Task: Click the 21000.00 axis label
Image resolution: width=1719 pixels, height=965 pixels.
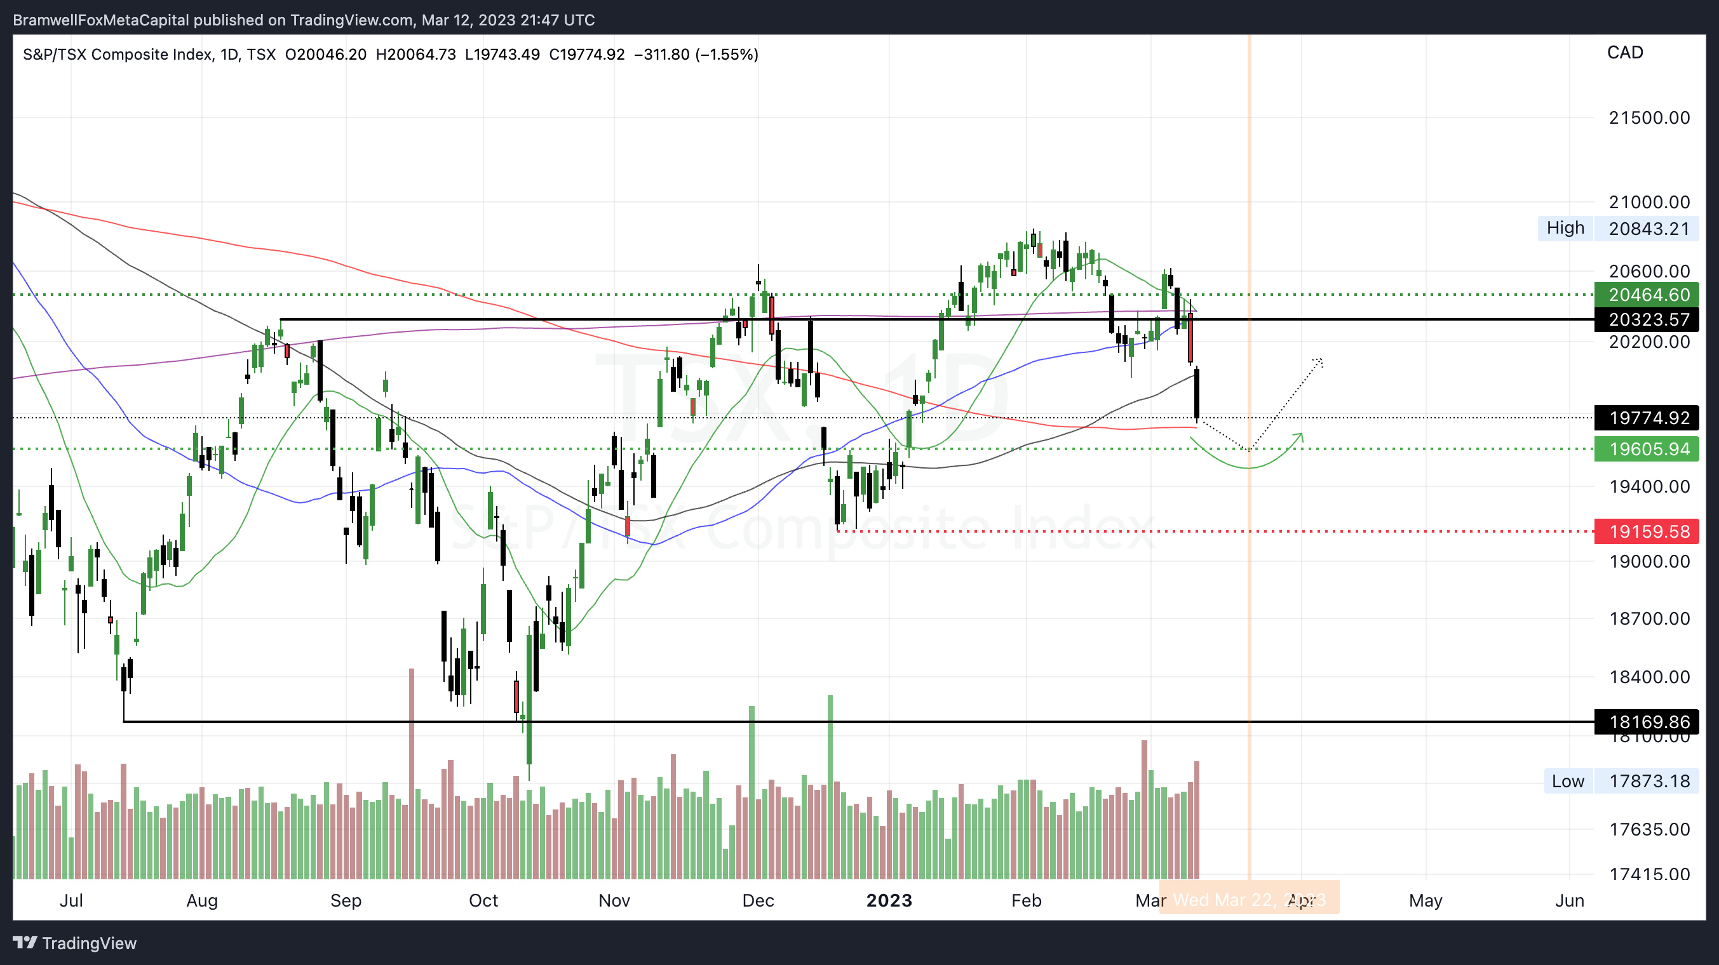Action: (x=1649, y=202)
